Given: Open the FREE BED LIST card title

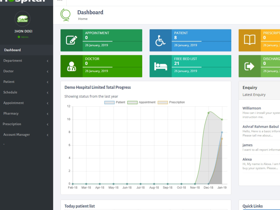Looking at the screenshot, I should (x=186, y=59).
